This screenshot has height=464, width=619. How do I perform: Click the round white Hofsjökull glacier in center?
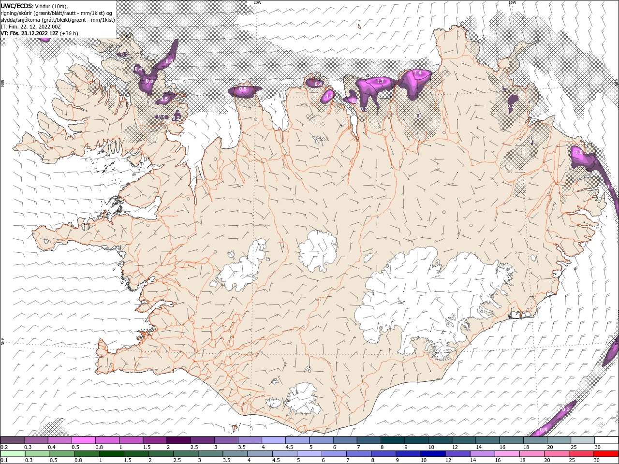tap(317, 249)
